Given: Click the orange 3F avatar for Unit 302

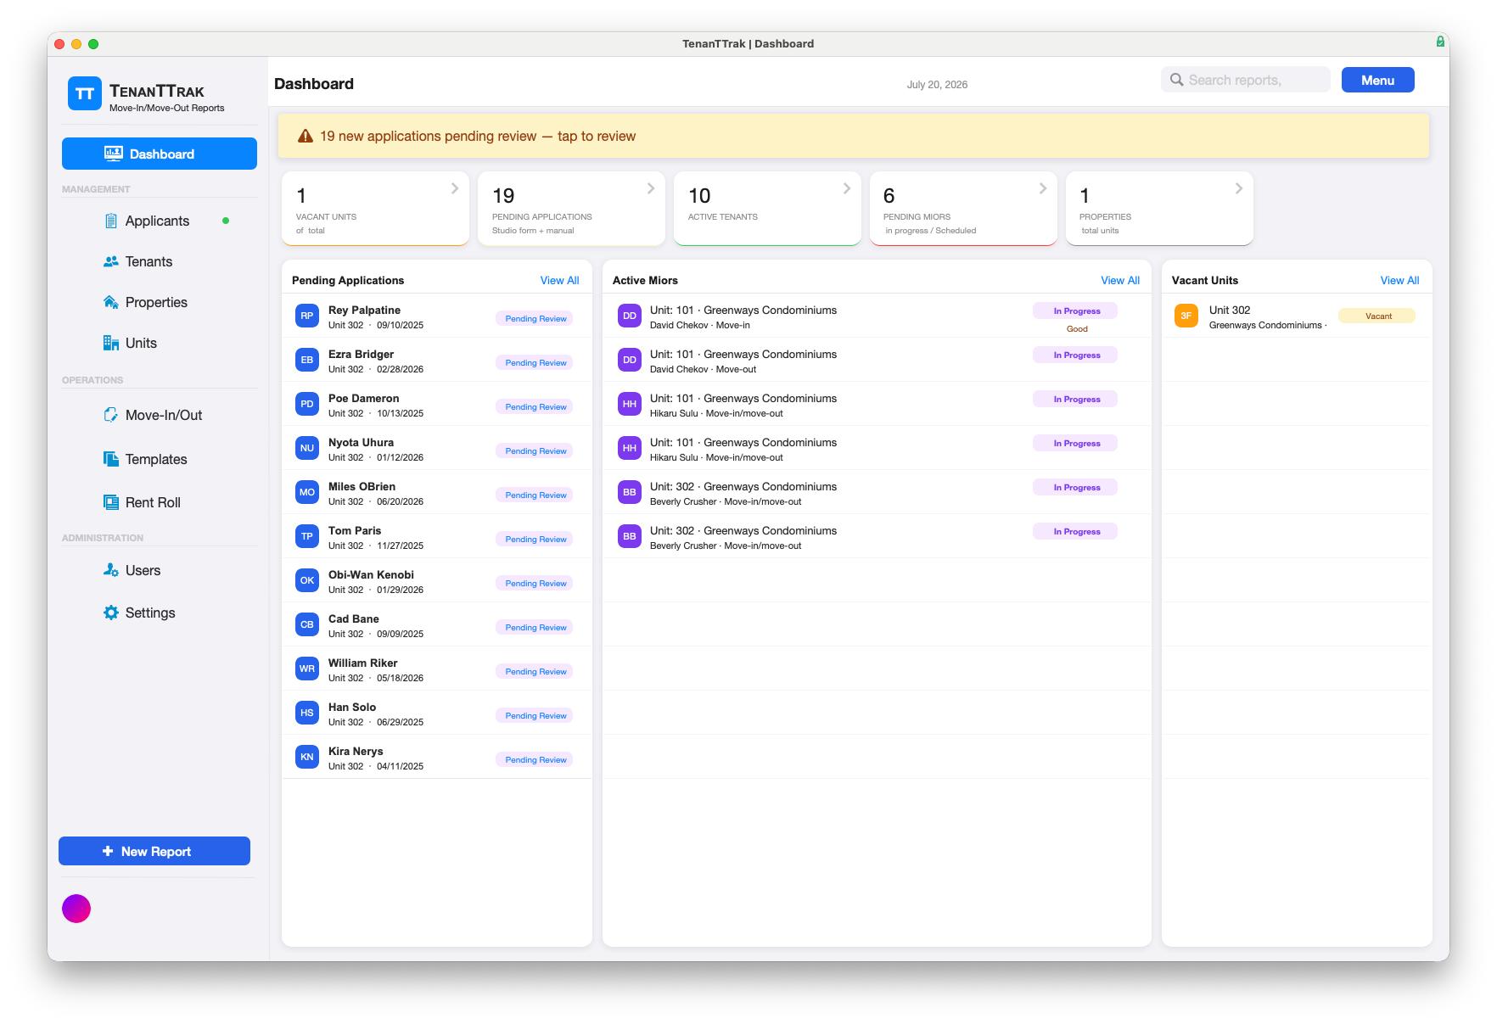Looking at the screenshot, I should (x=1186, y=316).
